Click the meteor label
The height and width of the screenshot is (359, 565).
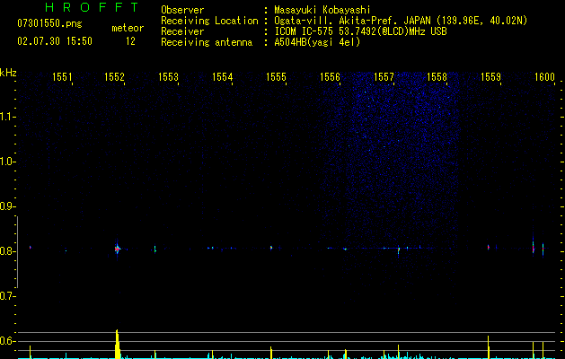click(128, 28)
